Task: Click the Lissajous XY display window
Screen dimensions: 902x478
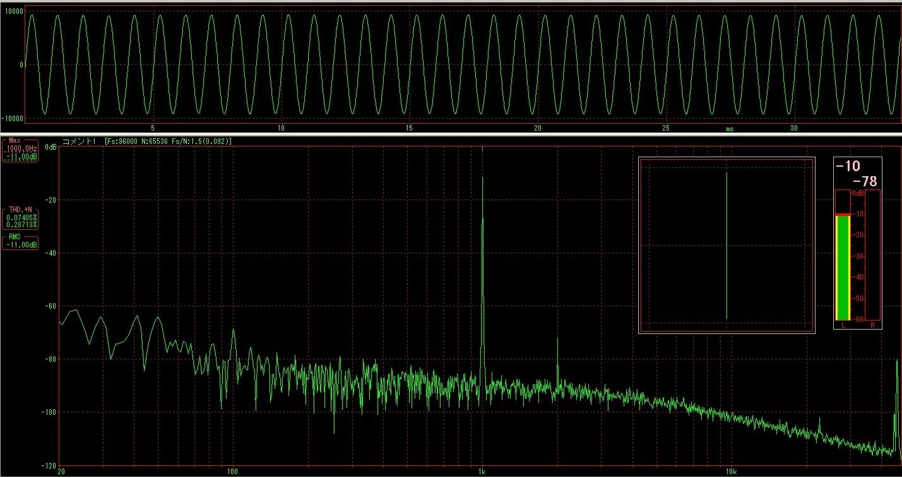Action: [x=727, y=245]
